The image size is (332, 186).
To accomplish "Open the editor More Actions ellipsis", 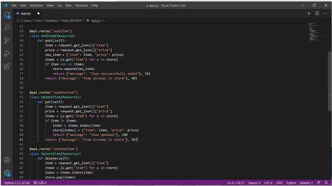I will [325, 13].
